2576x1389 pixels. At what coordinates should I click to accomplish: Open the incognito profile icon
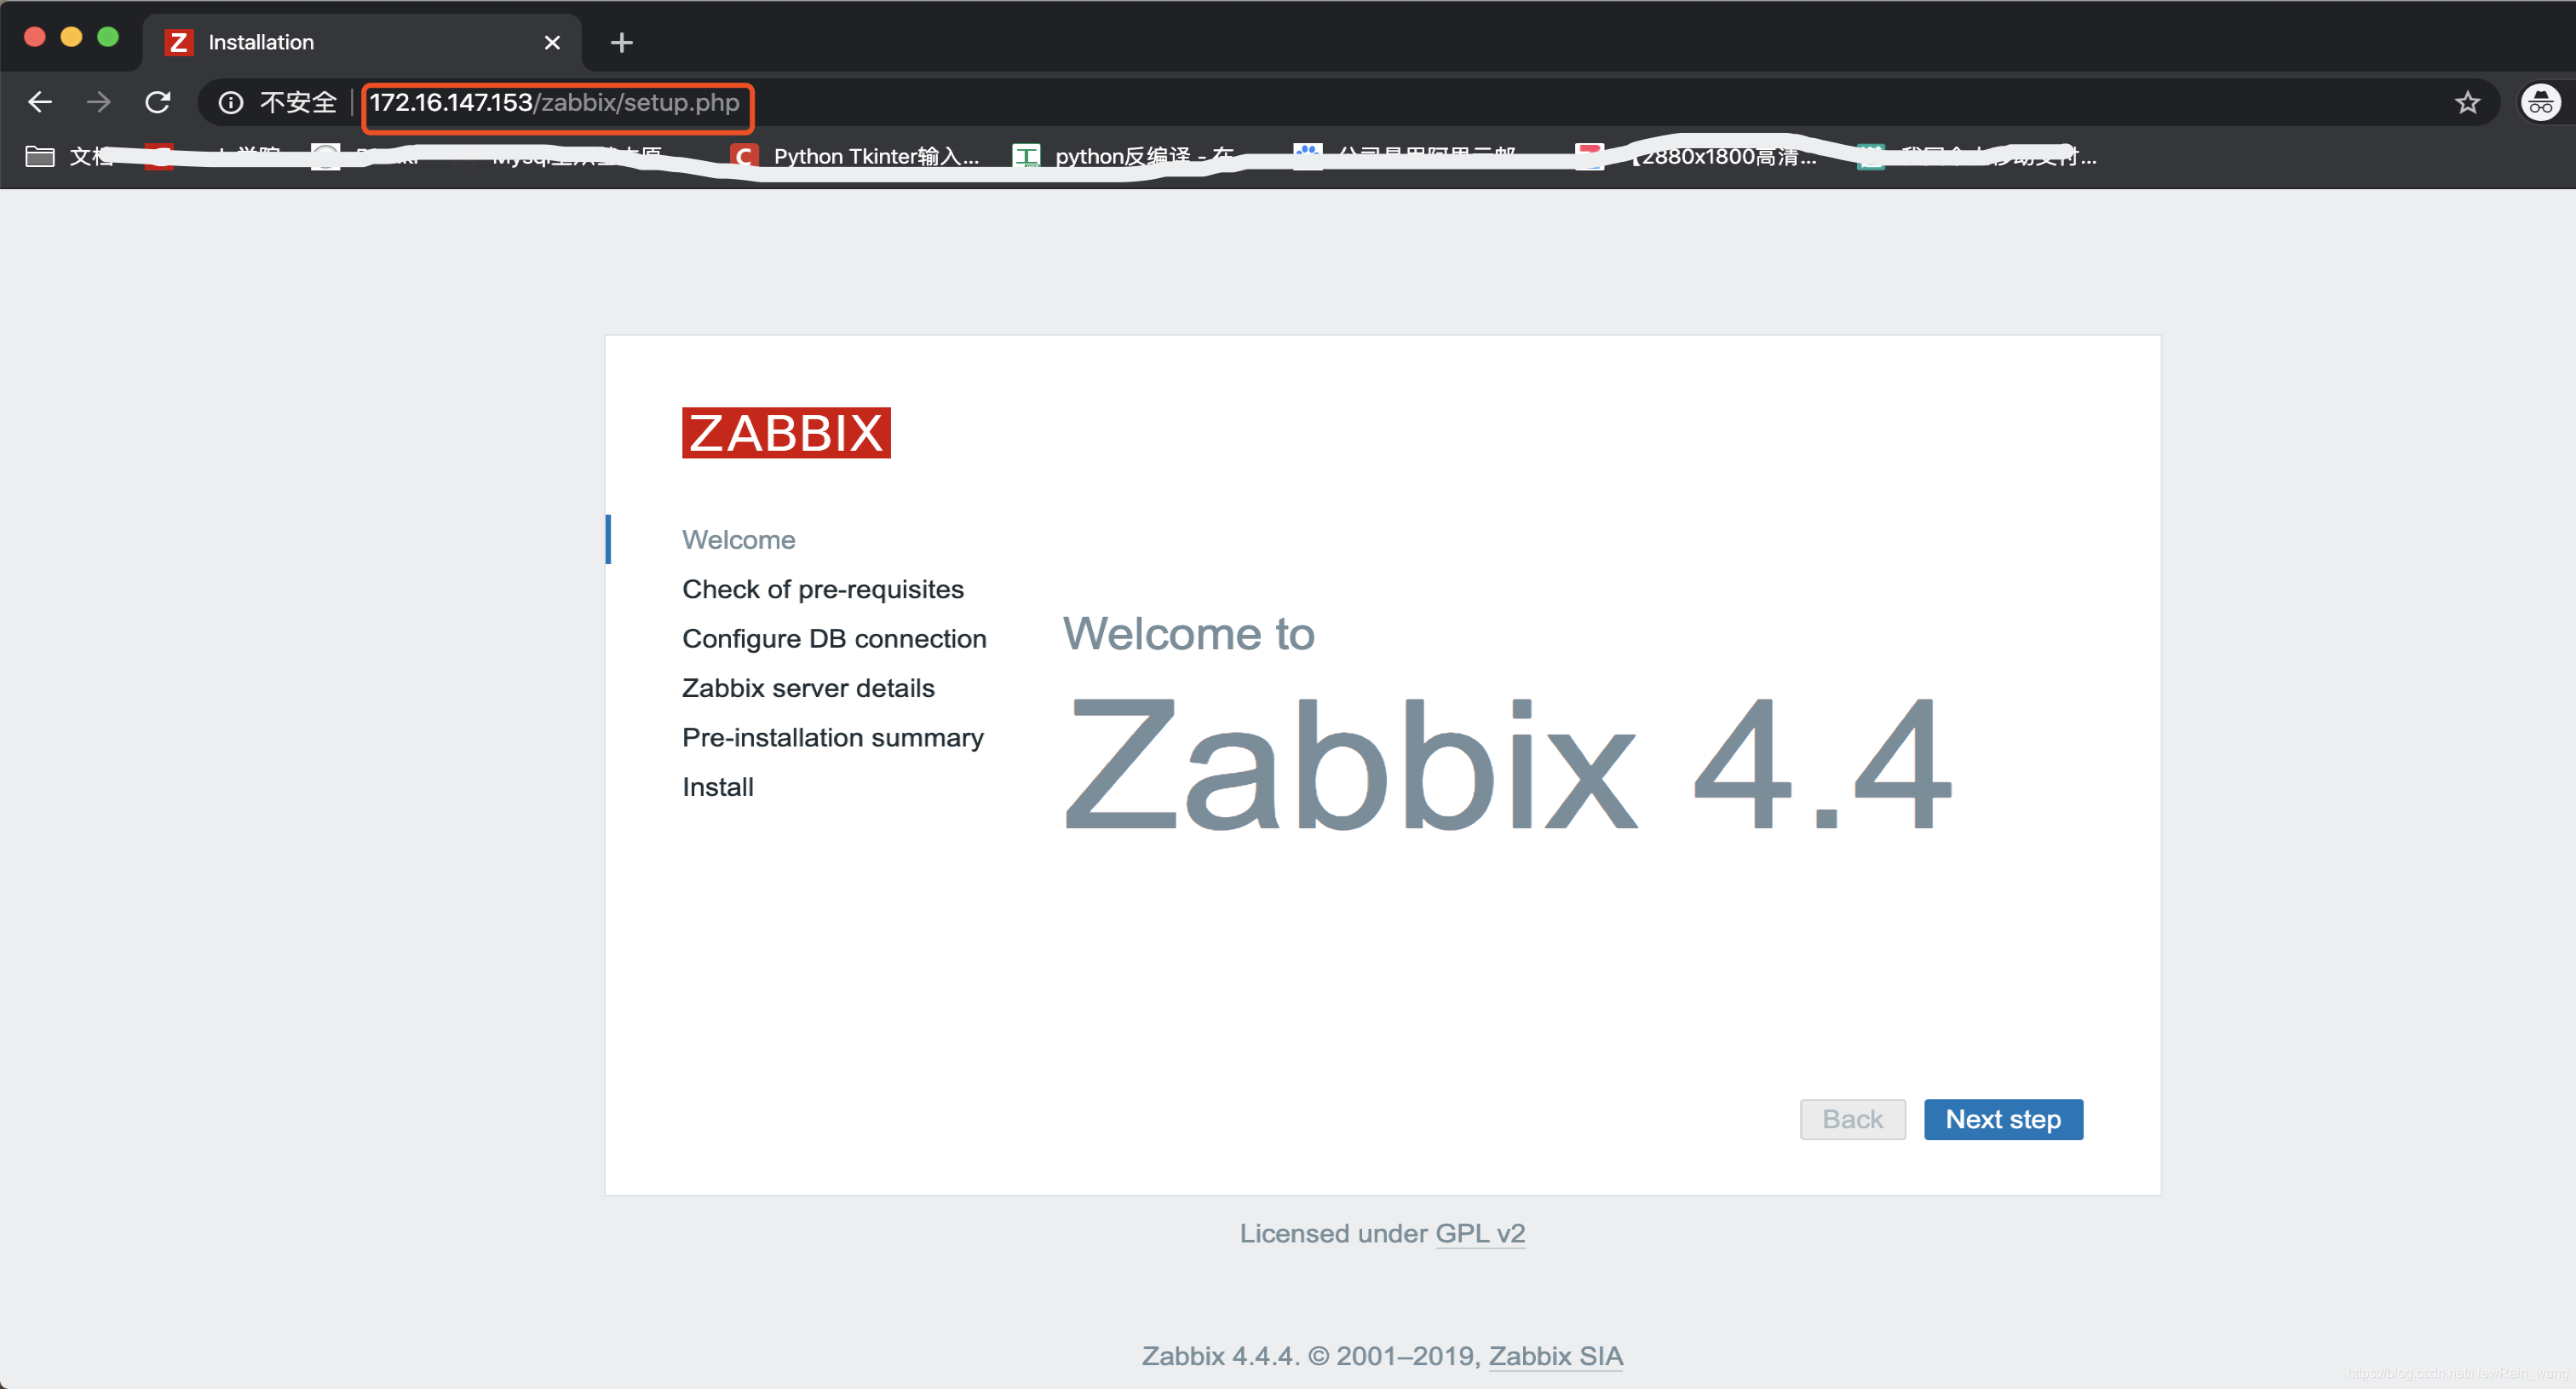(x=2540, y=102)
